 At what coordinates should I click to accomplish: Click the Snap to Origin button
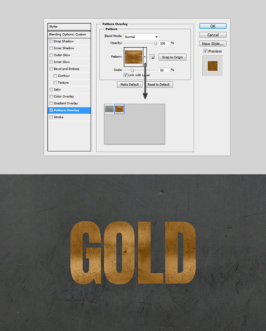(173, 57)
